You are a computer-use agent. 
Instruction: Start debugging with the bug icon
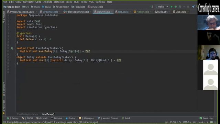176,7
